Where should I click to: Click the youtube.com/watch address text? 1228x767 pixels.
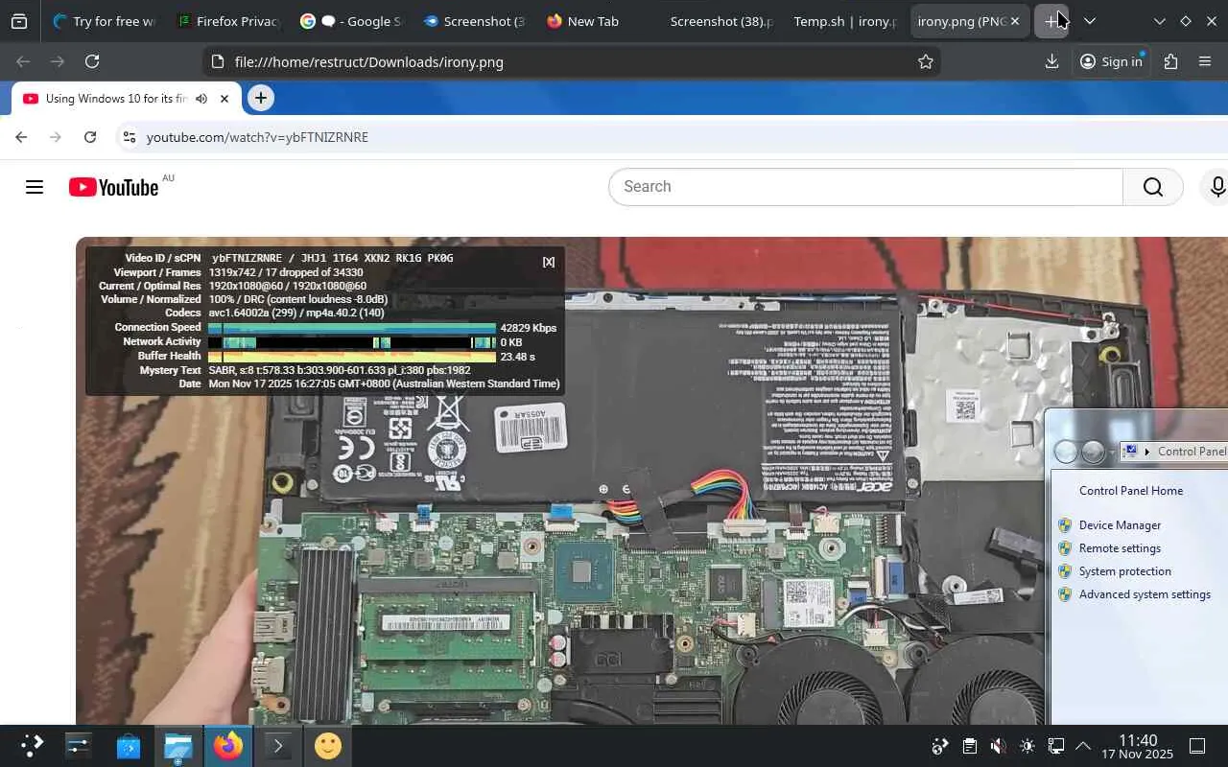pos(257,137)
